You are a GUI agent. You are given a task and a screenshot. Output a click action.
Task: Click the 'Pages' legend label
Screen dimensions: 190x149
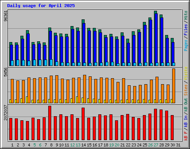click(186, 45)
